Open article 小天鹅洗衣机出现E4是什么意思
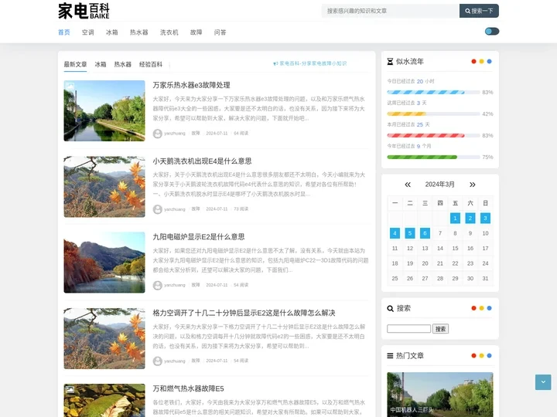Screen dimensions: 557x417 point(202,161)
